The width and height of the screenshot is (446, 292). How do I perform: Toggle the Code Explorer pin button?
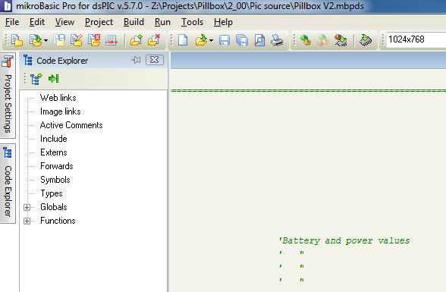click(136, 60)
